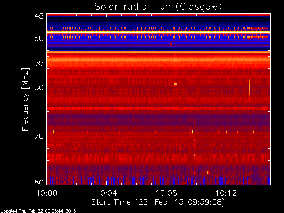Click the 'Solar radio Flux (Glasgow)' title

(x=158, y=7)
